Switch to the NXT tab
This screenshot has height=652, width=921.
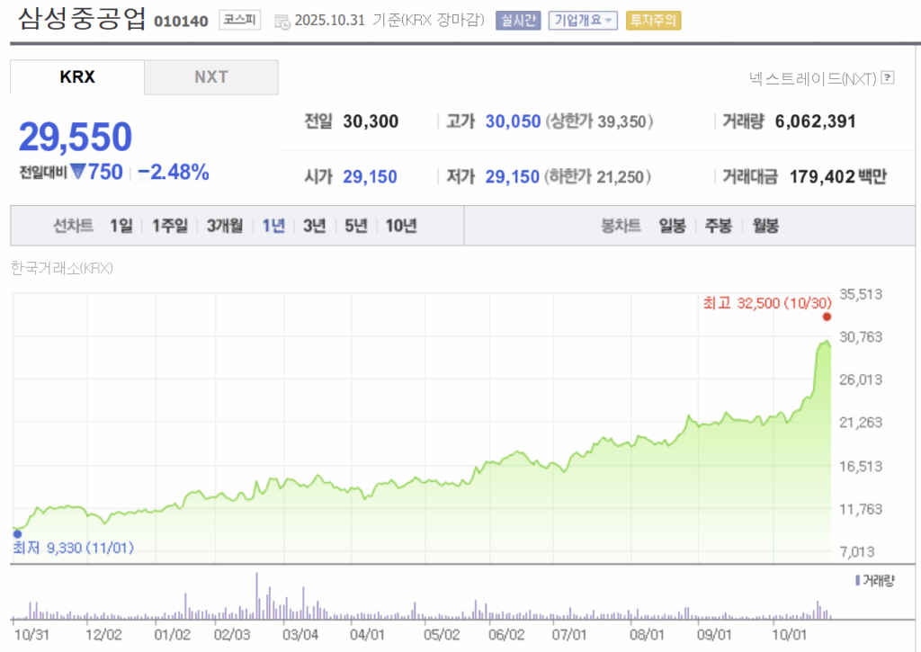click(211, 77)
